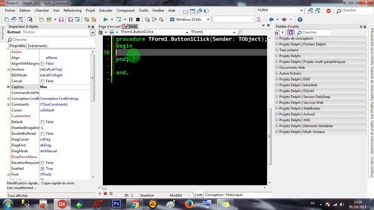Open the Exécuter menu
374x210 pixels.
pyautogui.click(x=106, y=10)
